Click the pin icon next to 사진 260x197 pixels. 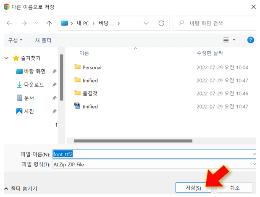[54, 111]
